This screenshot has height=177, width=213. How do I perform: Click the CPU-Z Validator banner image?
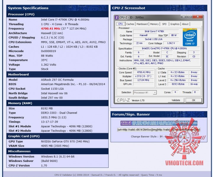tap(159, 123)
